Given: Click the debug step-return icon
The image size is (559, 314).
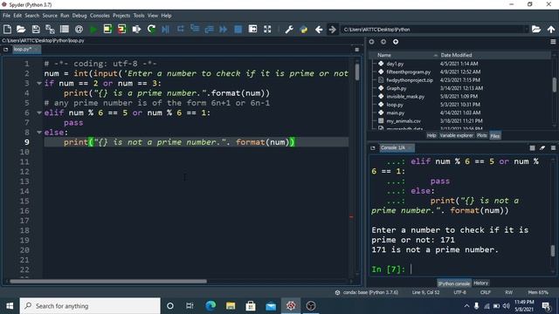Looking at the screenshot, I should [210, 29].
